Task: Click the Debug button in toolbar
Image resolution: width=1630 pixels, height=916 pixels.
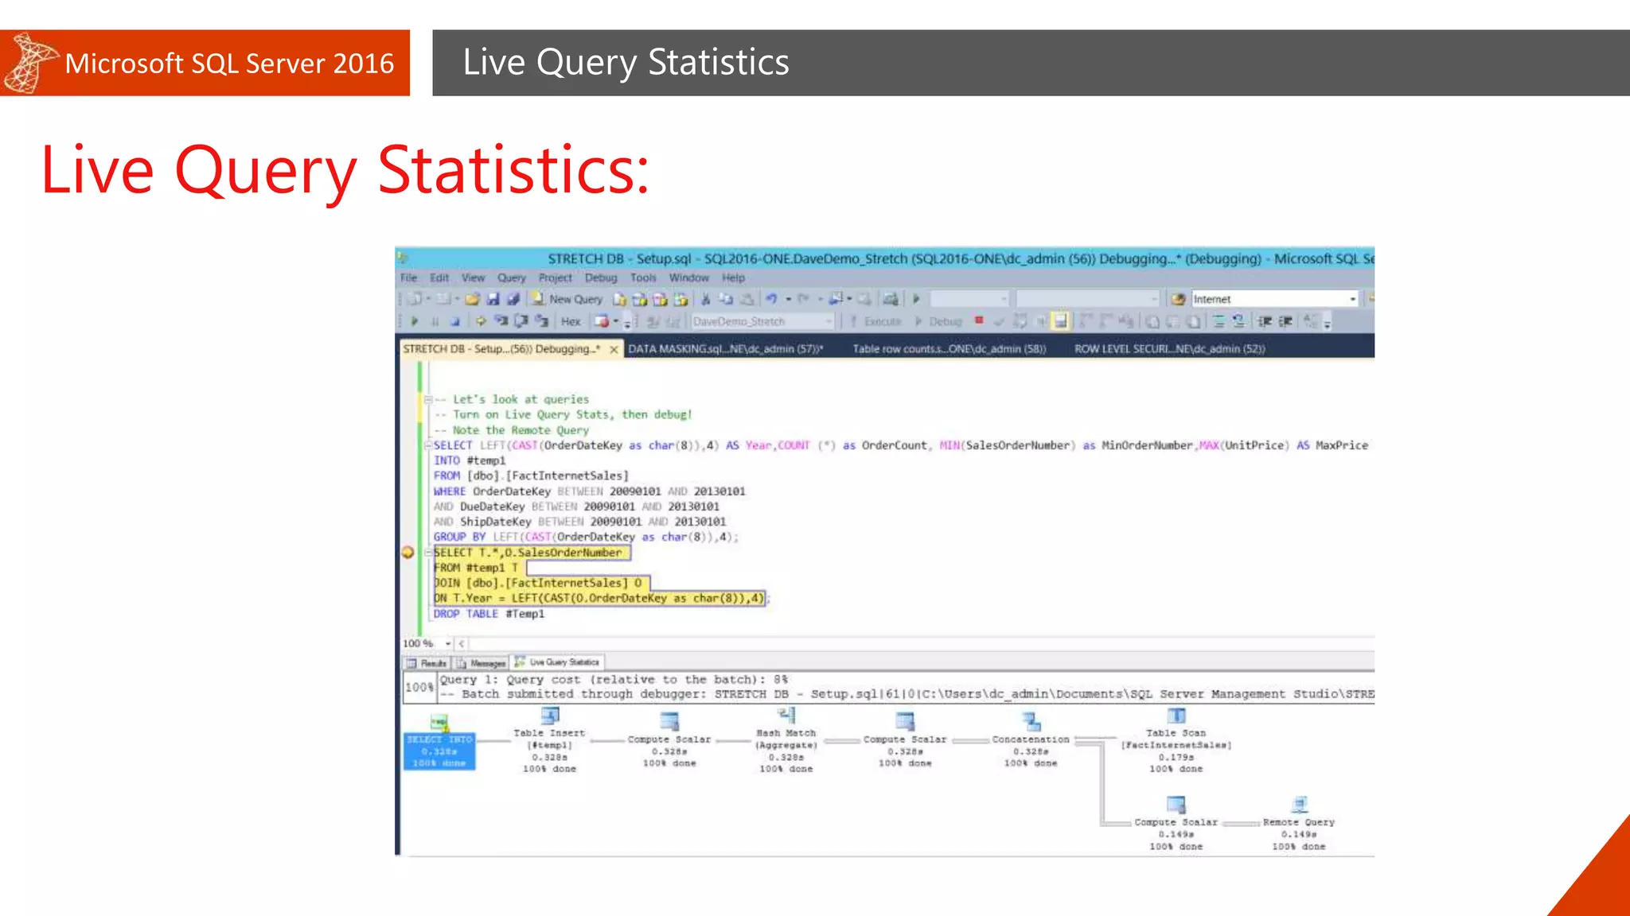Action: click(x=939, y=321)
